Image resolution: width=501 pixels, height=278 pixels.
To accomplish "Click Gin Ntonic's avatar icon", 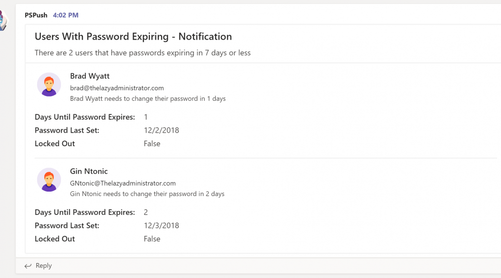I will pos(49,180).
